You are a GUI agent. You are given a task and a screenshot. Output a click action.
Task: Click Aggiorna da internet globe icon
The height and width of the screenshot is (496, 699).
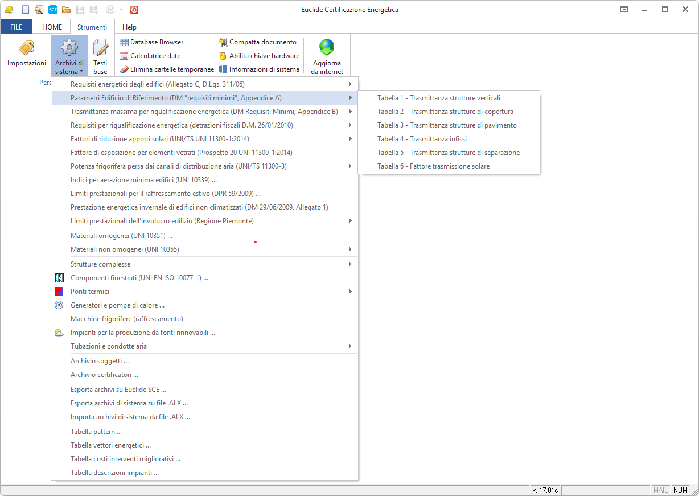(327, 48)
